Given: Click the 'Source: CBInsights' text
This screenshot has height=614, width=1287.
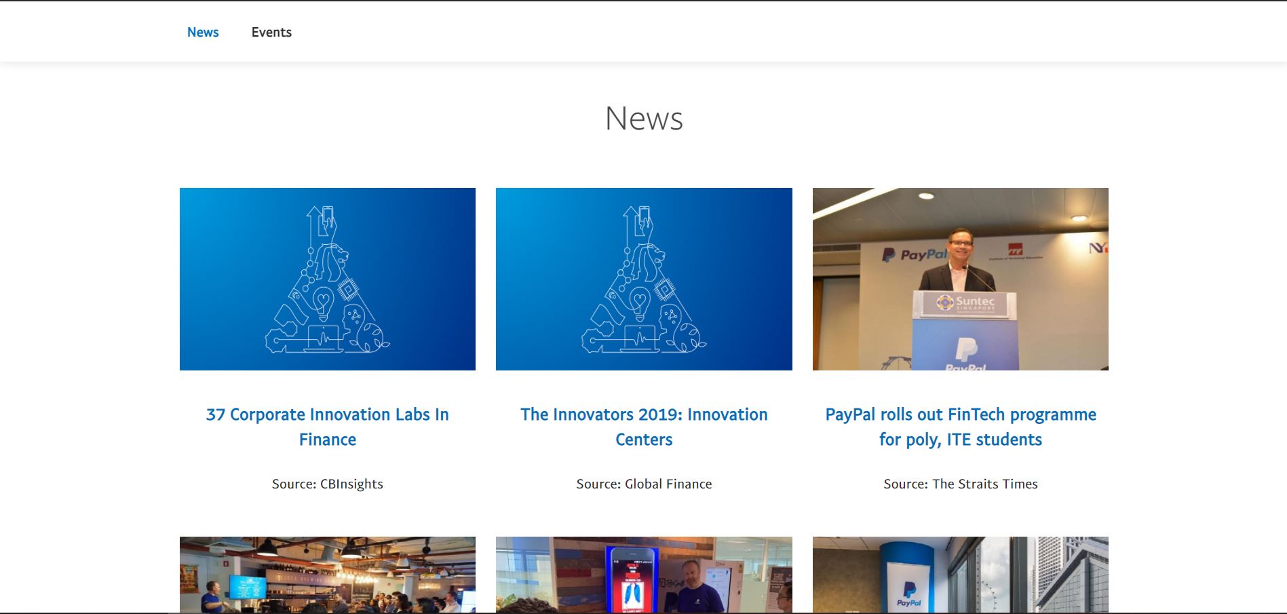Looking at the screenshot, I should [x=328, y=484].
